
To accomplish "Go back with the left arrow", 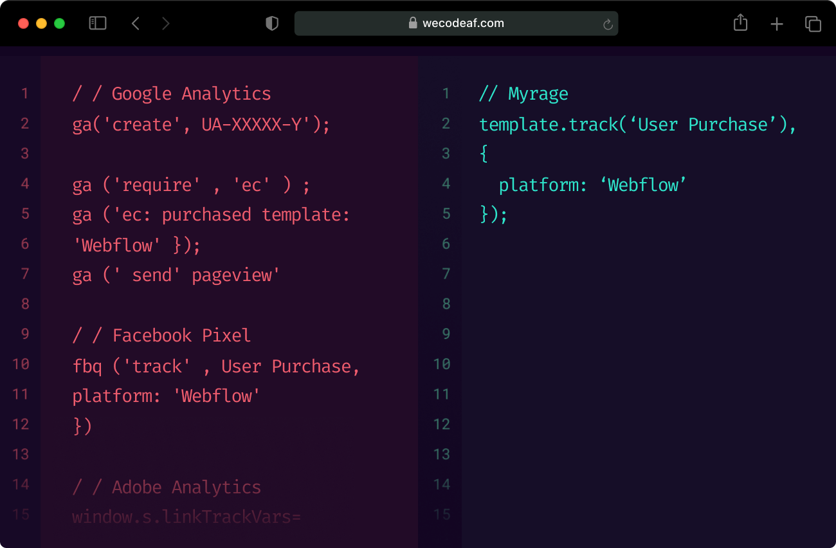I will pos(136,24).
